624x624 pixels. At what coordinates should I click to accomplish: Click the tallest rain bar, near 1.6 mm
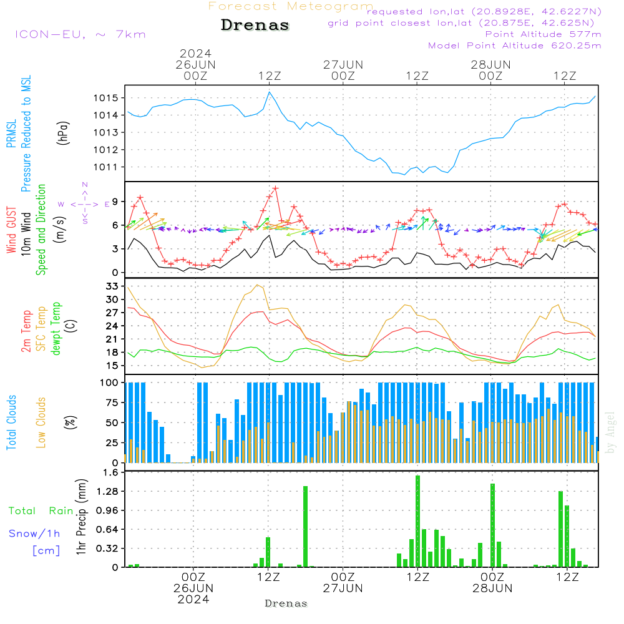pos(417,521)
